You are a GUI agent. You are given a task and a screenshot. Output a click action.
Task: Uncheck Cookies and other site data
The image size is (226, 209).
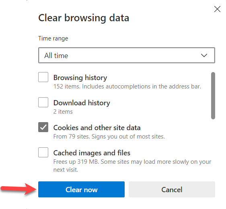(x=43, y=127)
